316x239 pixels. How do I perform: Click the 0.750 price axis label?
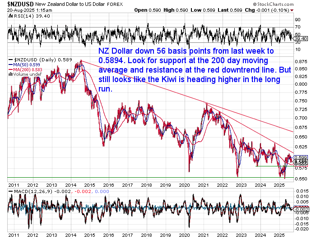click(x=301, y=101)
